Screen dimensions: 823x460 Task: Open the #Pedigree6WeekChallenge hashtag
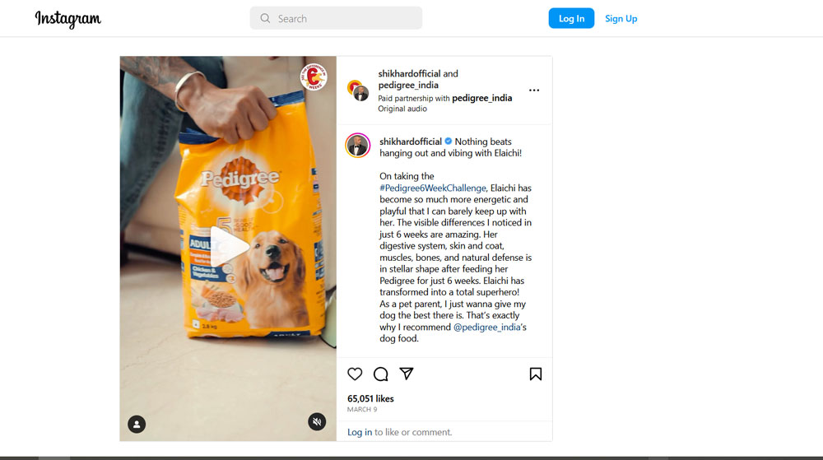[433, 188]
